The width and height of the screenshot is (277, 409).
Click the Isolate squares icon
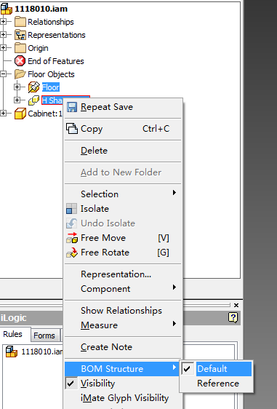pyautogui.click(x=71, y=209)
